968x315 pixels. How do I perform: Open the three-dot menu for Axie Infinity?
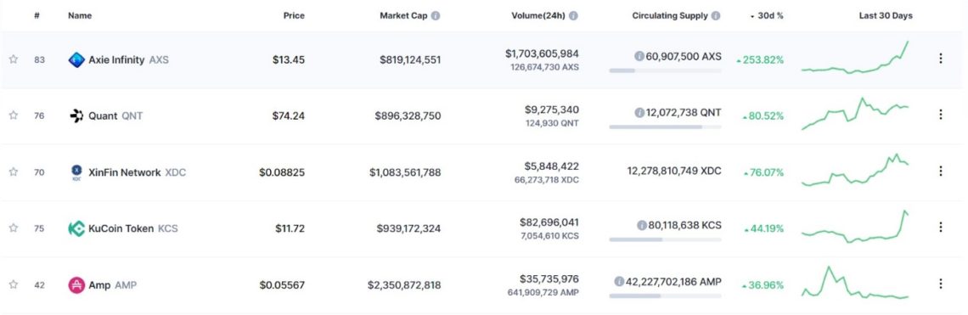pos(940,59)
